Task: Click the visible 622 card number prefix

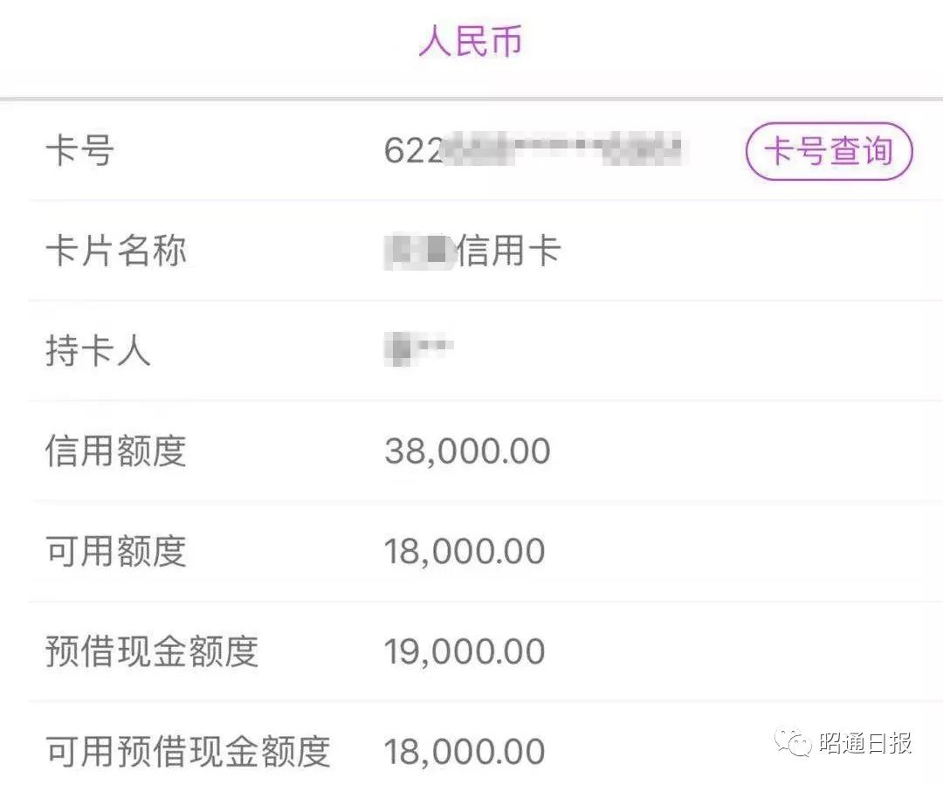Action: click(414, 150)
